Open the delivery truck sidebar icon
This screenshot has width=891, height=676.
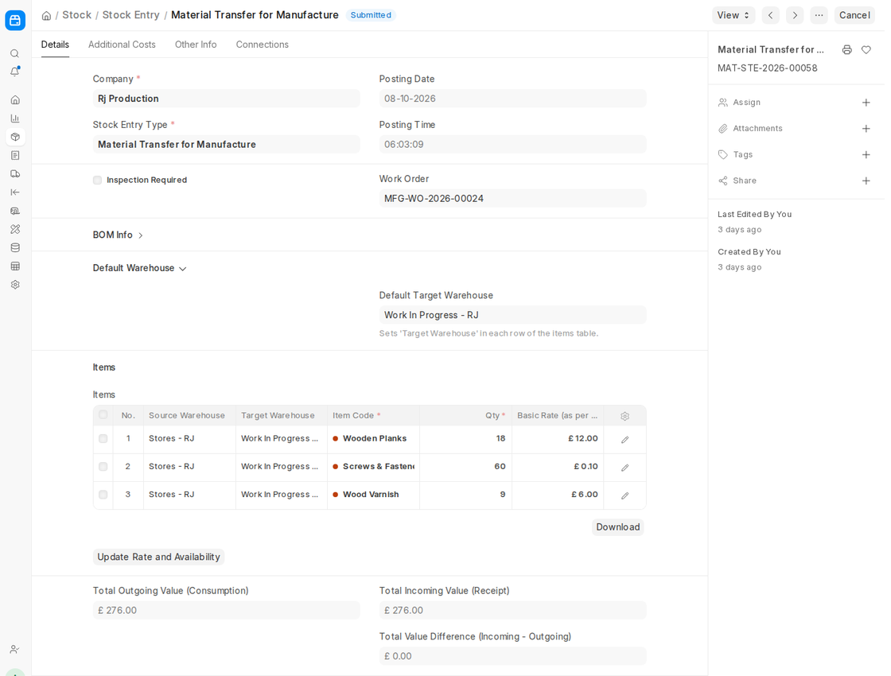coord(15,174)
